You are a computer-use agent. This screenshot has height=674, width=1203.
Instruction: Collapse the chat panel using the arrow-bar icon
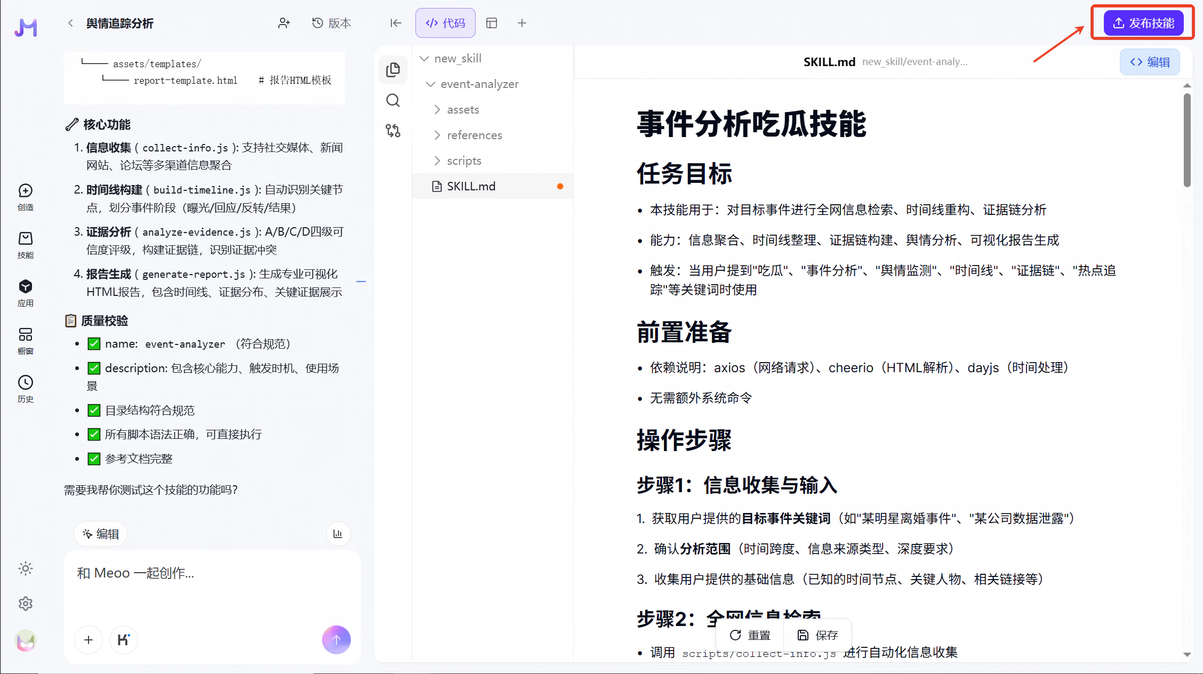coord(396,23)
